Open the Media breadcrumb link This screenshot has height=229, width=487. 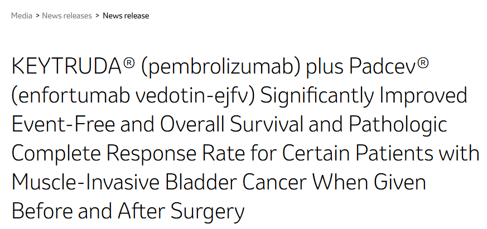point(22,16)
